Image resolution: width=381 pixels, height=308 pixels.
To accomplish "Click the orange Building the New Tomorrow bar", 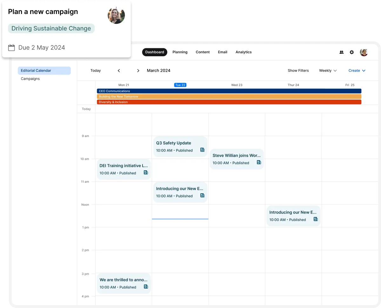I will [229, 97].
